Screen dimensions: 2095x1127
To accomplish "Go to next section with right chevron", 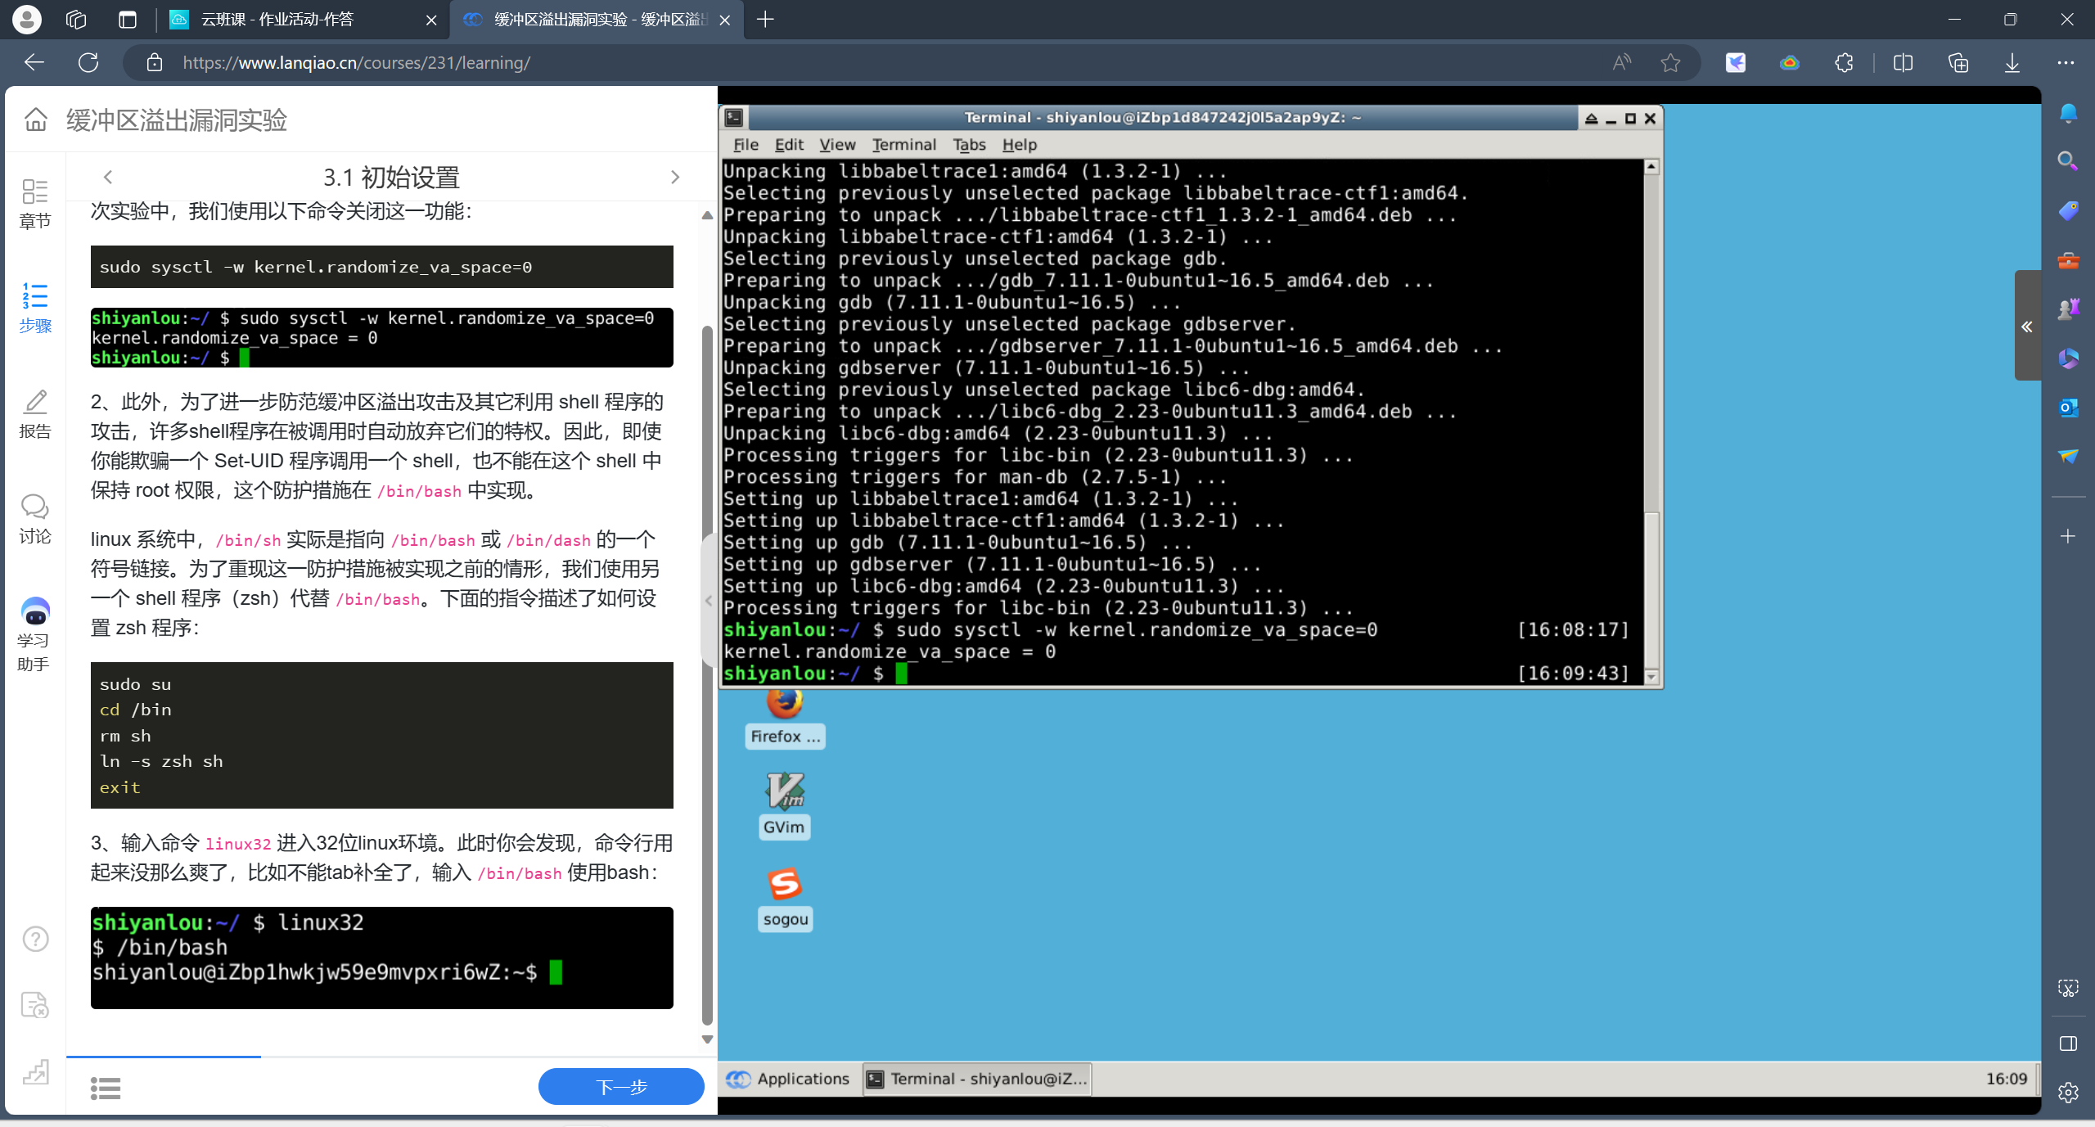I will click(x=674, y=177).
